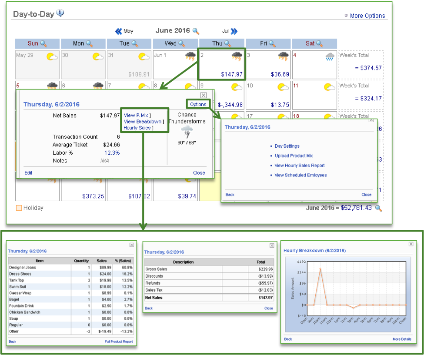Select View Scheduled Emloyees option
This screenshot has height=355, width=424.
[300, 176]
